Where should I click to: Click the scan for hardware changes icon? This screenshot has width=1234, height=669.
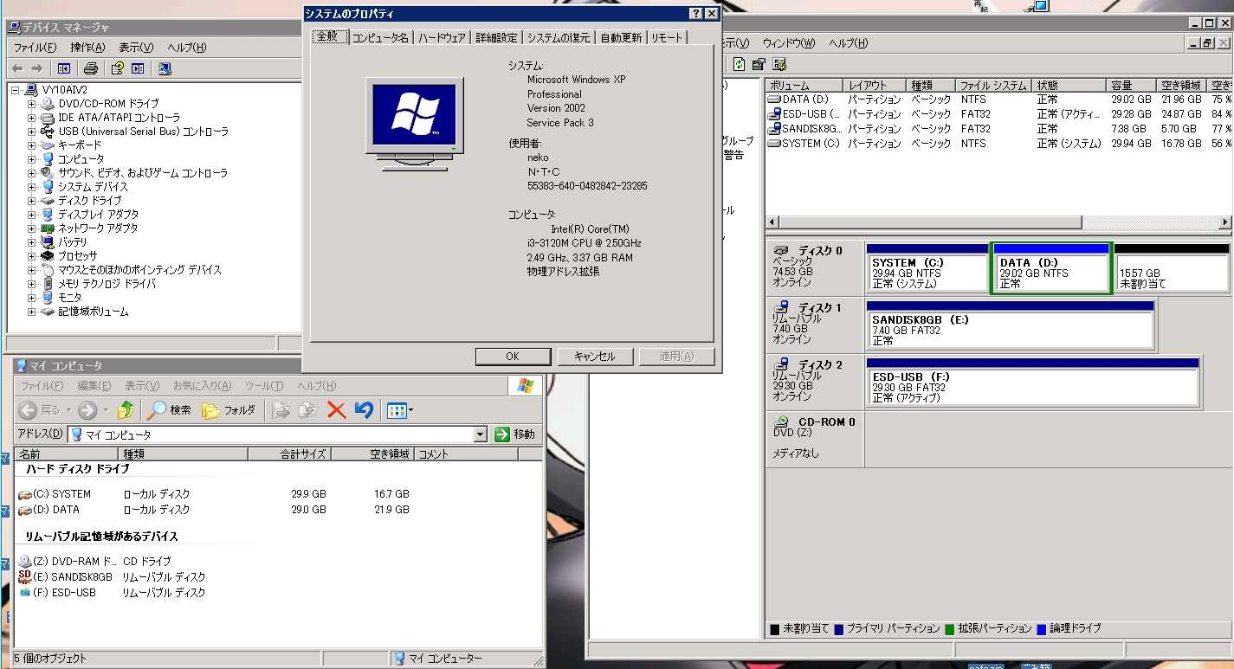165,68
